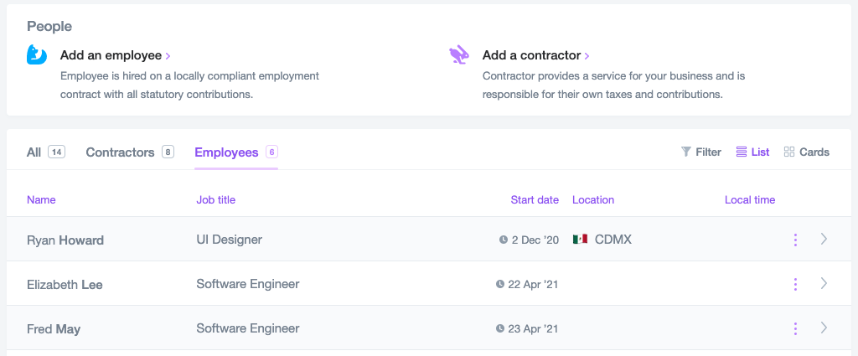Open three-dot menu for Ryan Howard
Viewport: 858px width, 356px height.
795,240
